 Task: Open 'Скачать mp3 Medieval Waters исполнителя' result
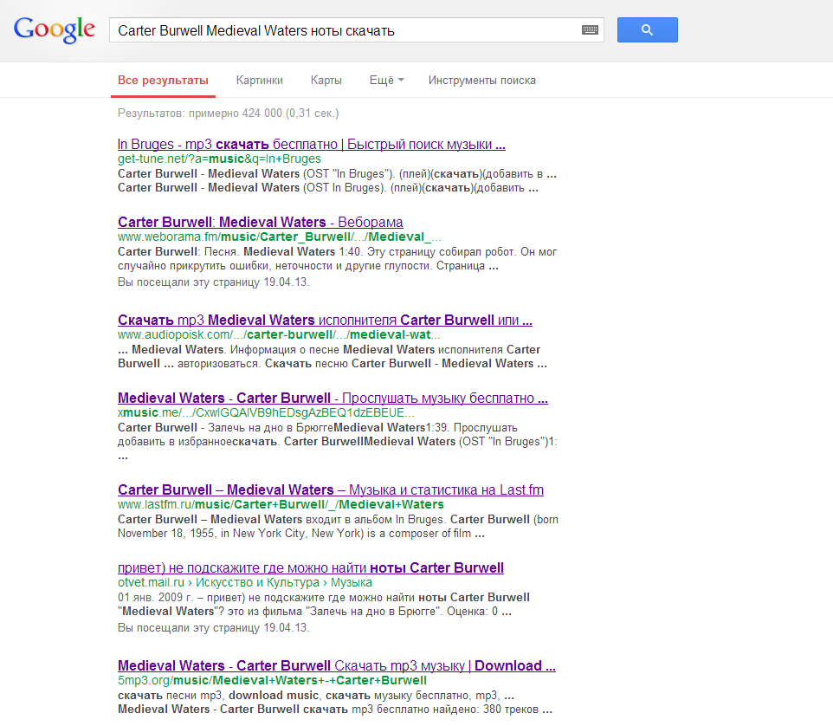(325, 320)
